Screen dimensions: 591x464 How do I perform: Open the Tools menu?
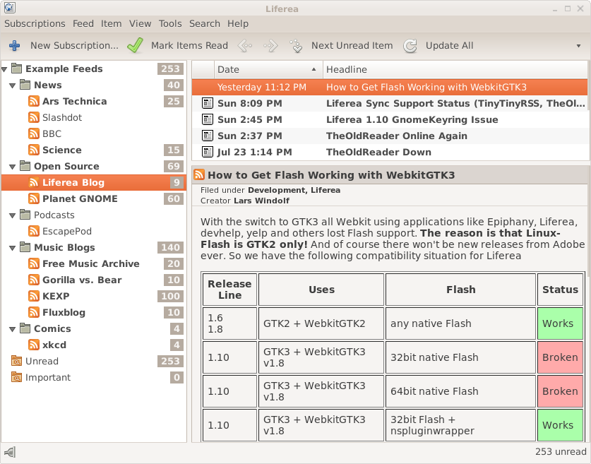[x=170, y=23]
